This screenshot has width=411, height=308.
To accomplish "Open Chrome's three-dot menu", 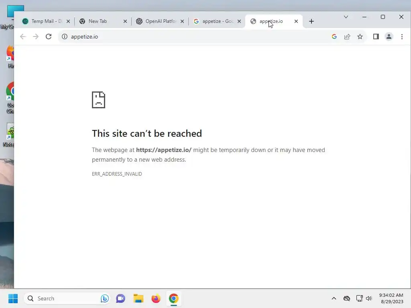I will click(x=402, y=36).
